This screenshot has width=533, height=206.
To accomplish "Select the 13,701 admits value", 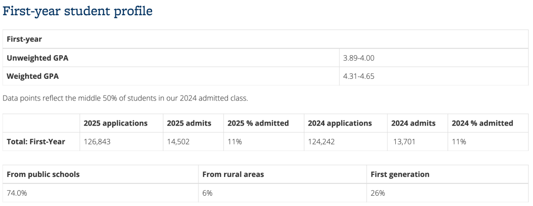I will (404, 141).
